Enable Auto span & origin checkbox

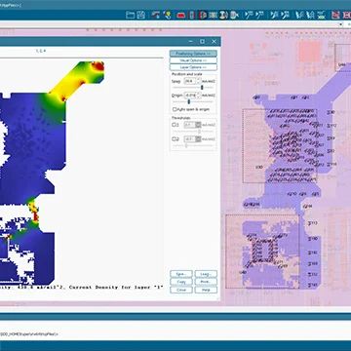(175, 109)
